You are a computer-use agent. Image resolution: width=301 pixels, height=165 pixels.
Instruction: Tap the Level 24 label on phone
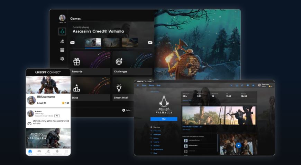[x=42, y=103]
